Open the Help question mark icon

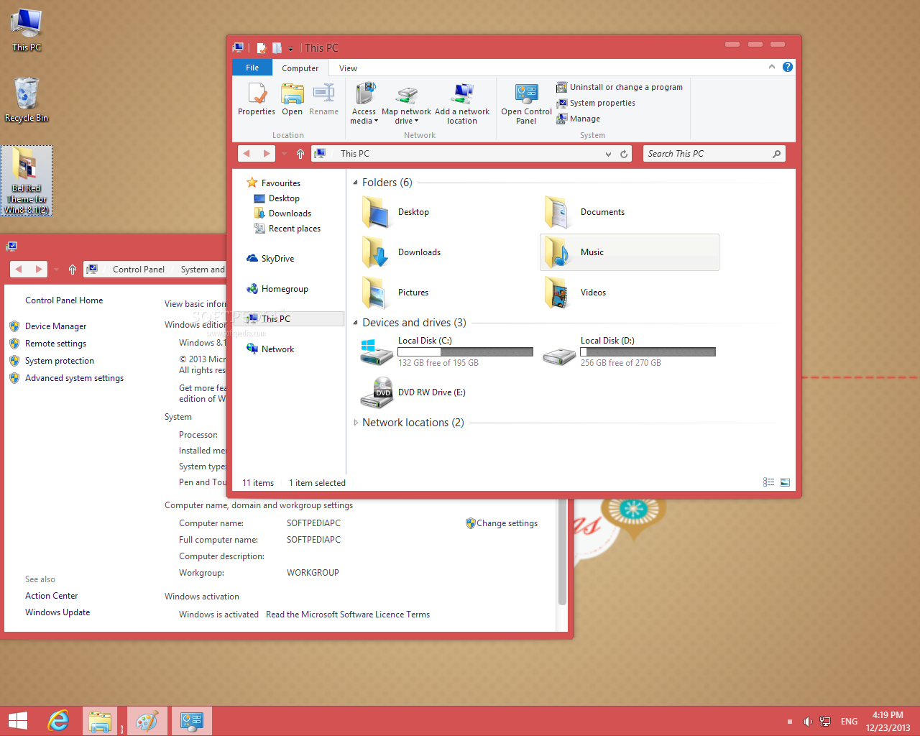click(x=788, y=67)
